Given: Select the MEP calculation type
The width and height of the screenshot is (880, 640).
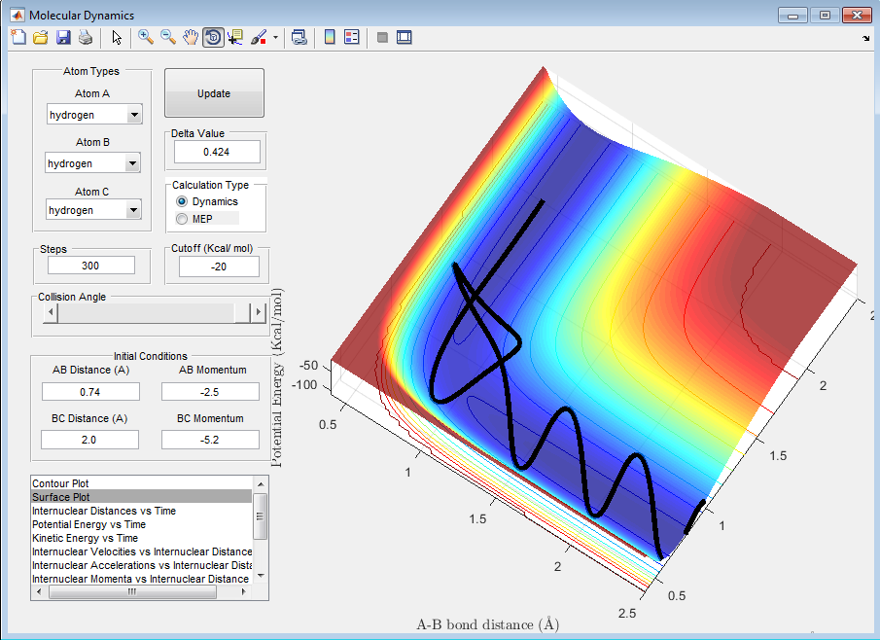Looking at the screenshot, I should point(182,219).
